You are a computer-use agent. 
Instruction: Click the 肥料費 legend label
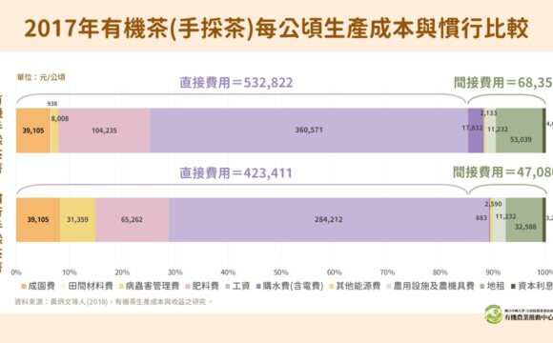click(206, 286)
